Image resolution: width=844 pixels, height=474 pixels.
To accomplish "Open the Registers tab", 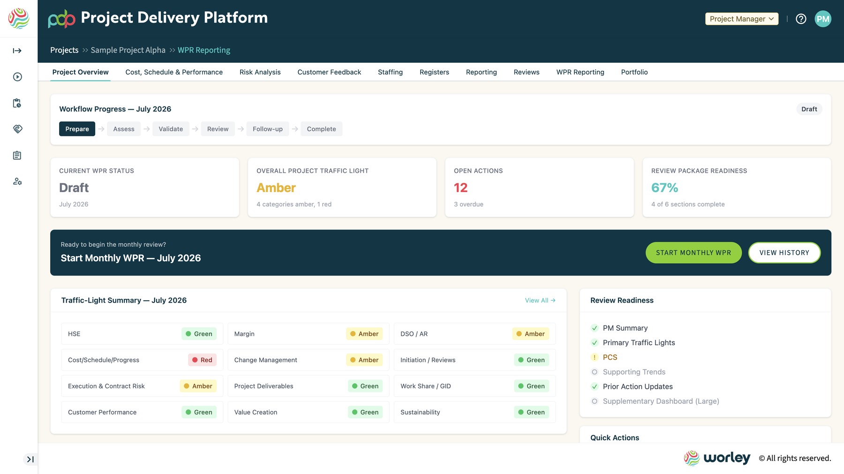I will pyautogui.click(x=434, y=72).
